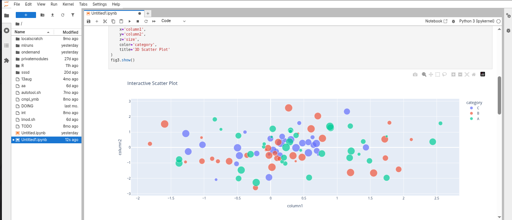Open the privatemodules folder
Screen dimensions: 512x220
point(35,59)
